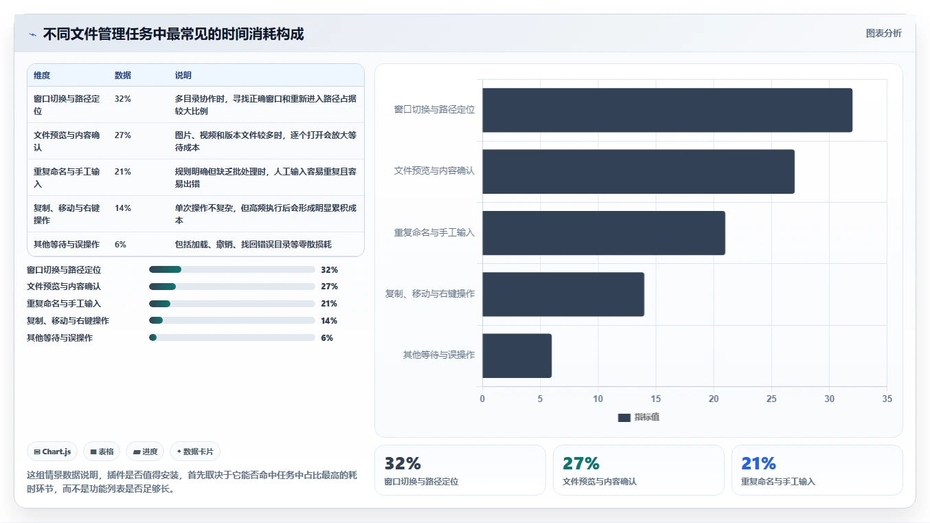This screenshot has width=930, height=523.
Task: Click the 6% value in the table
Action: pos(120,245)
